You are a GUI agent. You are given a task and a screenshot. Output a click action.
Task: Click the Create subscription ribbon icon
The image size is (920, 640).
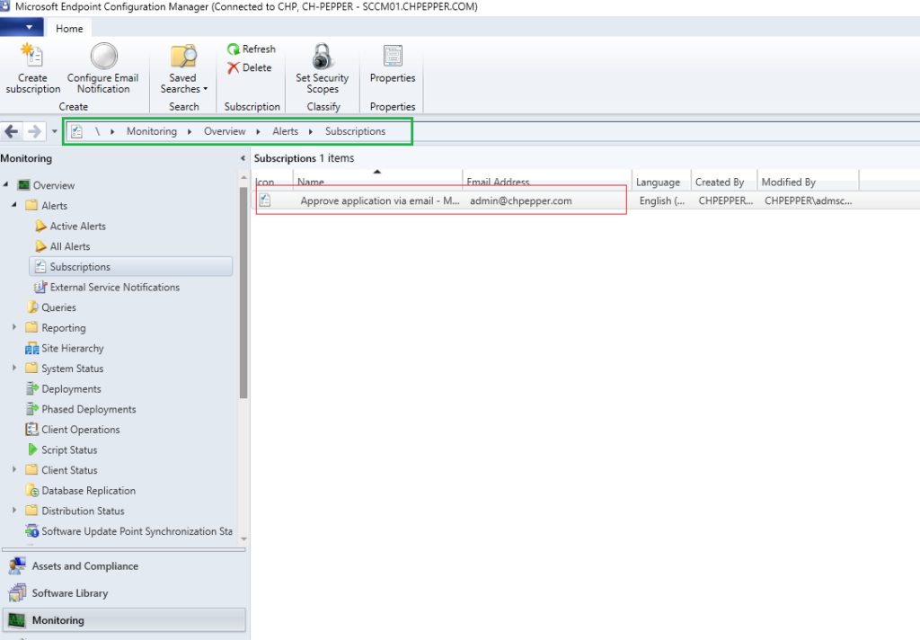pos(31,56)
